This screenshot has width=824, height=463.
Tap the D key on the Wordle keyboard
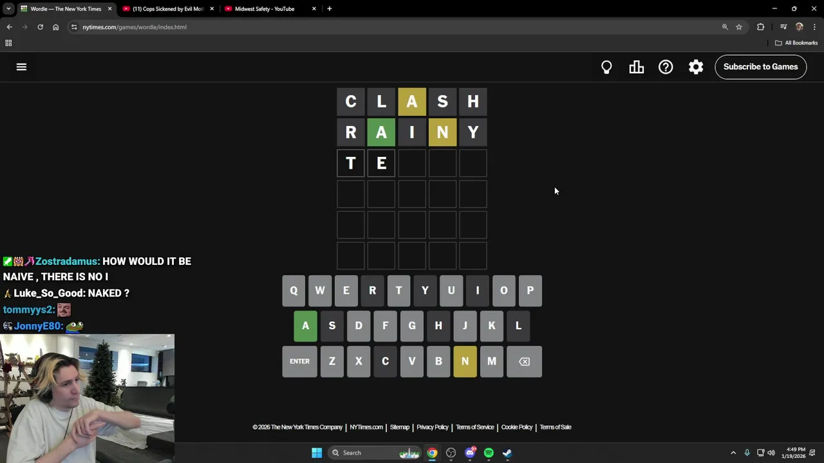359,326
